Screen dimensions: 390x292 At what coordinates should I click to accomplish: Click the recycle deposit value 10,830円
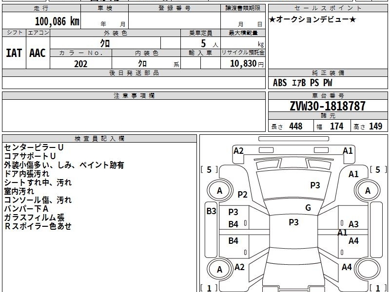pyautogui.click(x=247, y=64)
